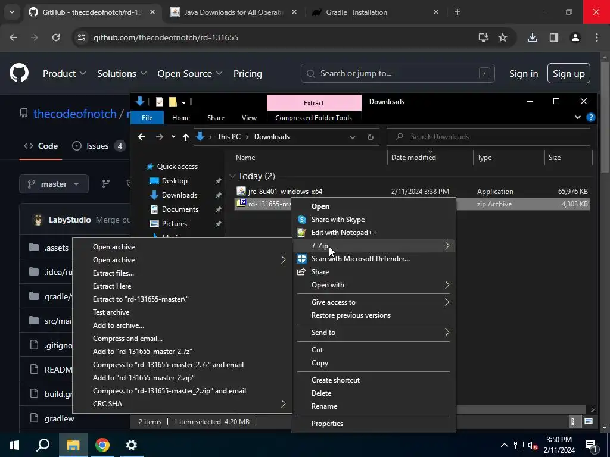Bookmark this page with star icon

503,37
